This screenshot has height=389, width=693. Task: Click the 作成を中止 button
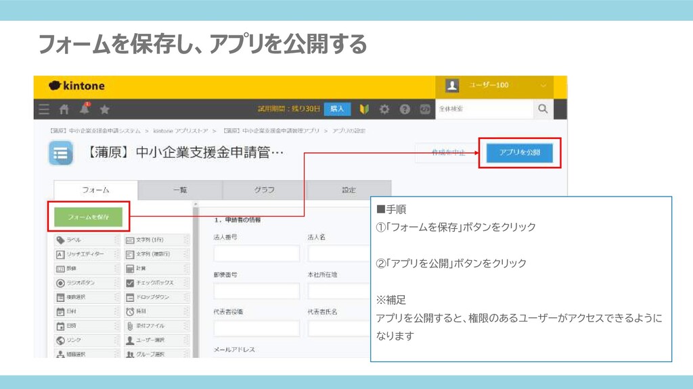point(448,153)
